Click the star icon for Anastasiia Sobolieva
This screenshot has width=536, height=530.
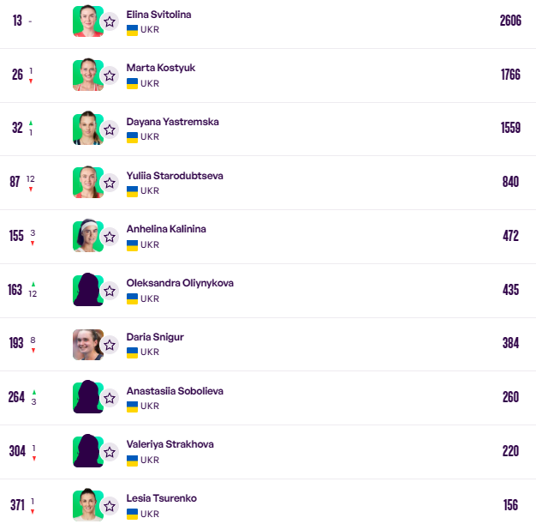click(x=110, y=398)
